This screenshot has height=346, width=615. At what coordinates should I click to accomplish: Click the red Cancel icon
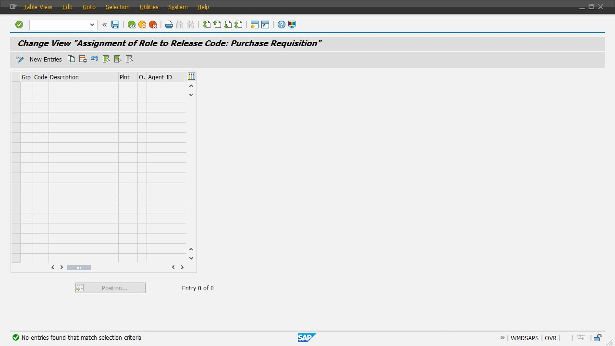(153, 25)
